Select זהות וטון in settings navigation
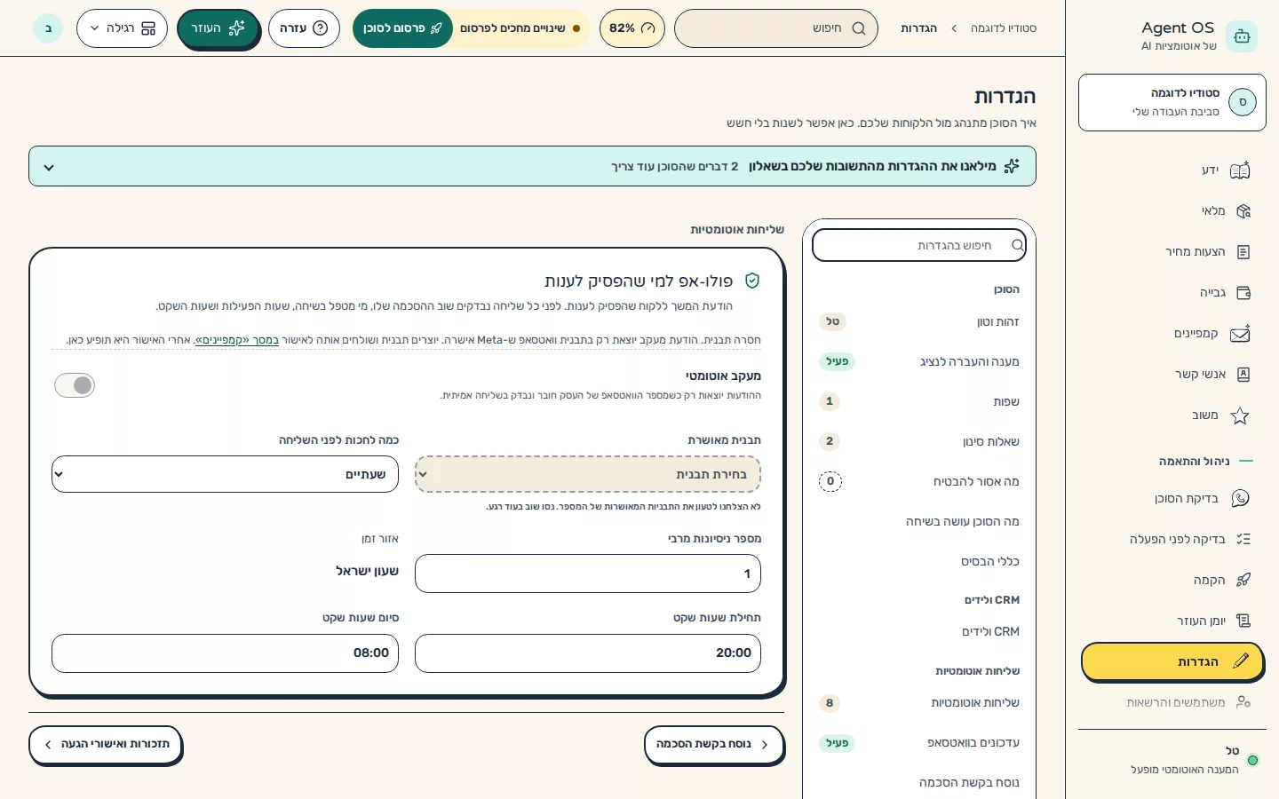This screenshot has width=1279, height=799. click(918, 321)
